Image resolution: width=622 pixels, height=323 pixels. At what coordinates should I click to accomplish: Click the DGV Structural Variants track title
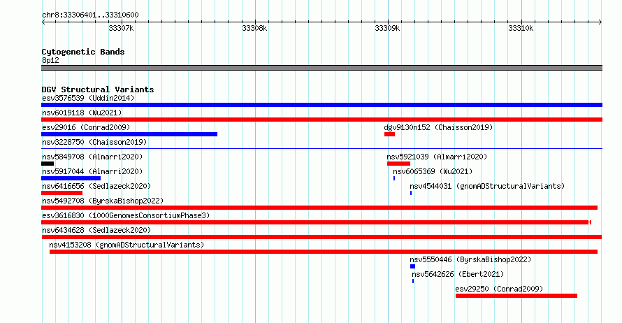click(x=98, y=89)
